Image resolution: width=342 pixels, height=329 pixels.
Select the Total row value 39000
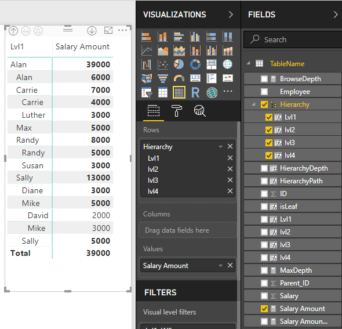(x=98, y=253)
